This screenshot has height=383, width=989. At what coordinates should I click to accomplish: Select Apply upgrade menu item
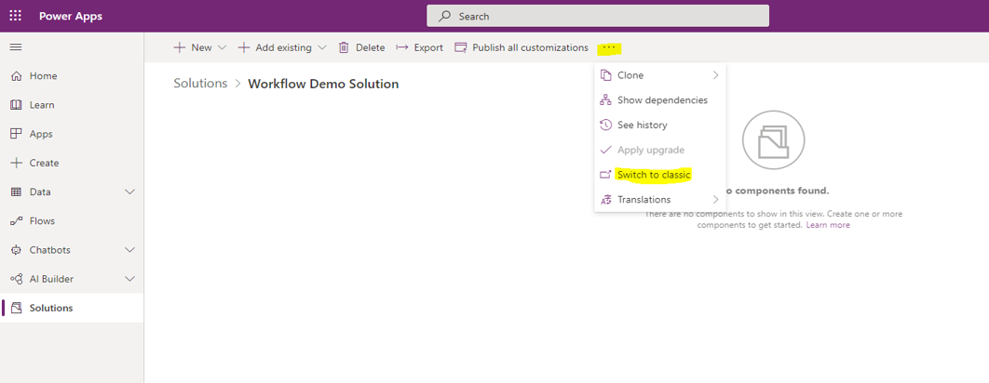659,150
